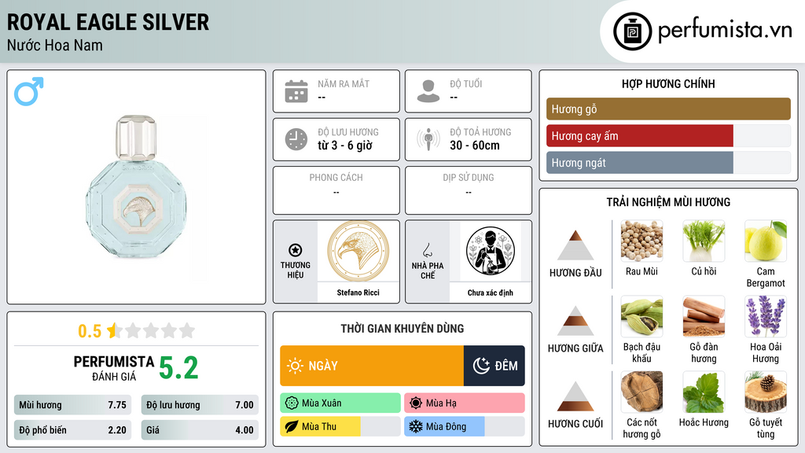Click the Hoa Oải Hương lavender image

(766, 316)
